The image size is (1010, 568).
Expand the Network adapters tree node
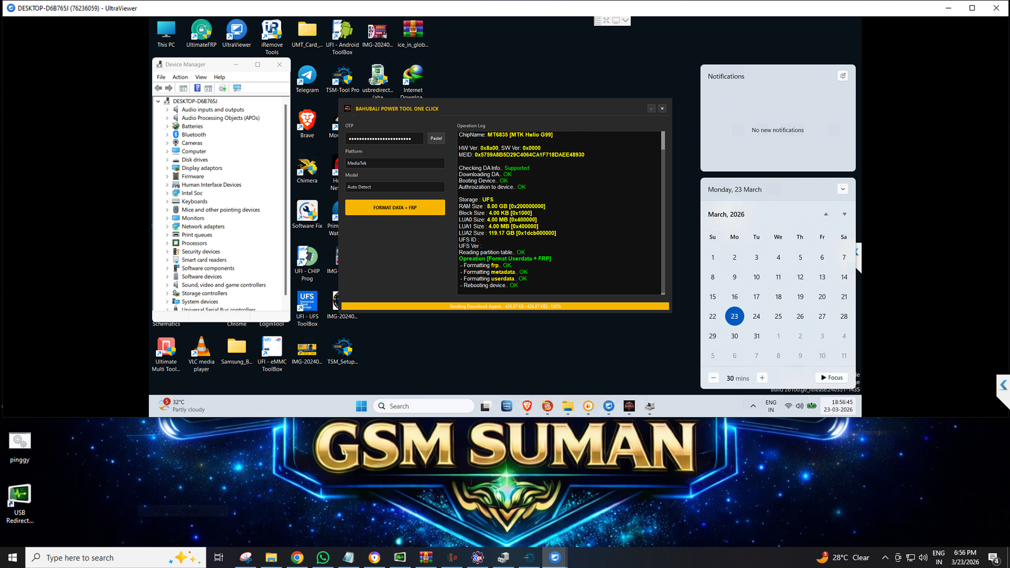pos(167,227)
